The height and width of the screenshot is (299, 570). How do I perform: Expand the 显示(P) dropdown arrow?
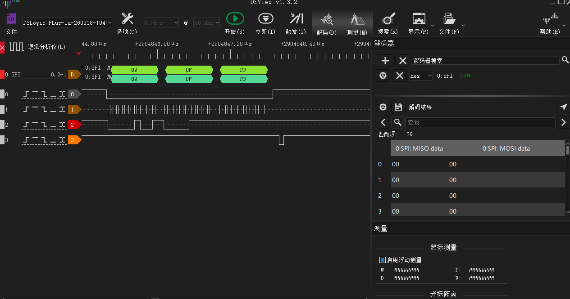pyautogui.click(x=433, y=25)
